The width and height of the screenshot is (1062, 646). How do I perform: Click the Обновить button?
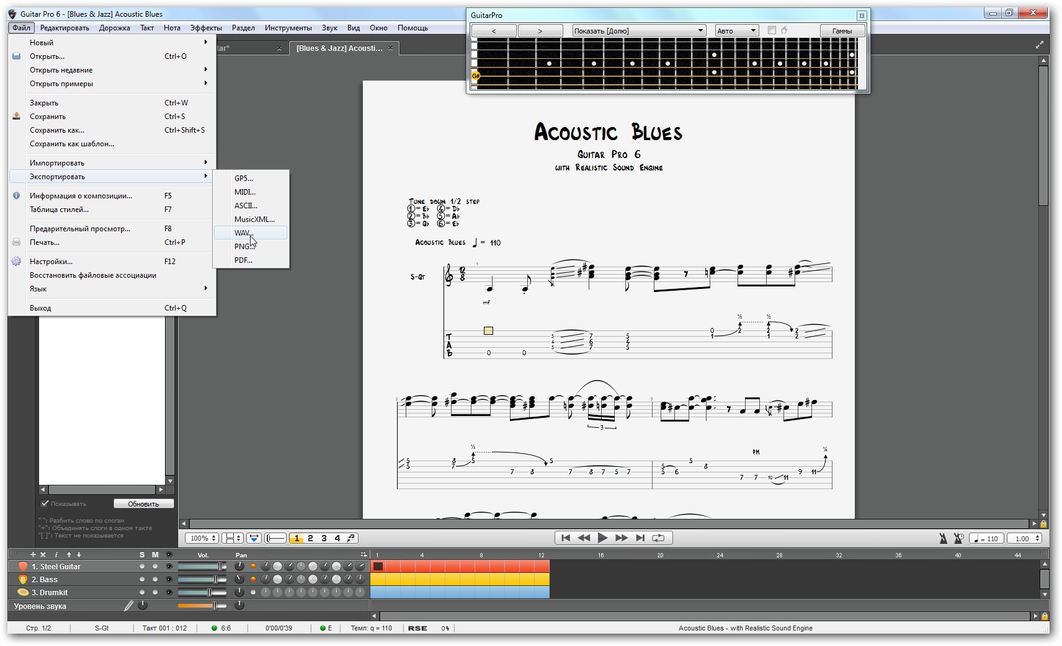pos(143,503)
